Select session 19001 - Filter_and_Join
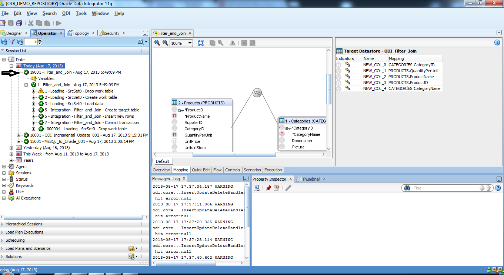 (x=76, y=72)
